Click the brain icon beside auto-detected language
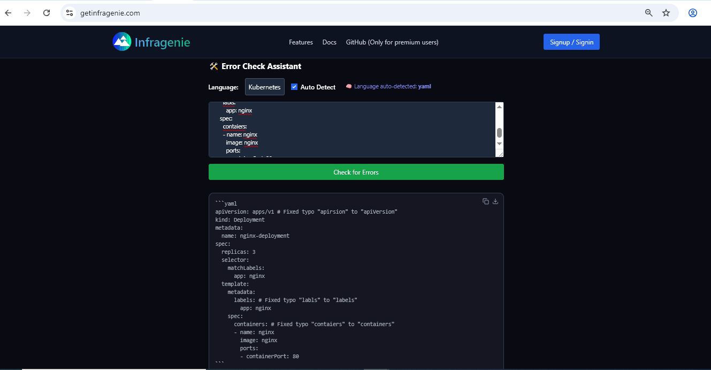The image size is (711, 370). [x=349, y=87]
